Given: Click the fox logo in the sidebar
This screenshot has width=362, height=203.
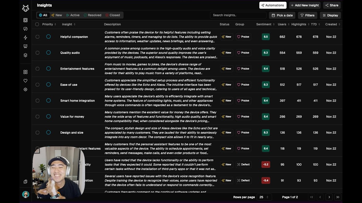Looking at the screenshot, I should coord(25,8).
